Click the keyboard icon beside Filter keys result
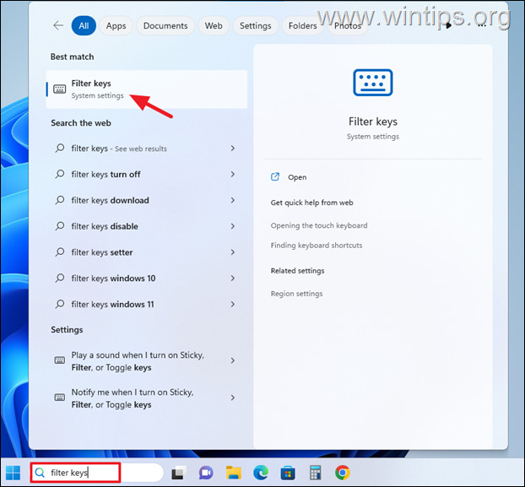The height and width of the screenshot is (487, 525). 60,89
